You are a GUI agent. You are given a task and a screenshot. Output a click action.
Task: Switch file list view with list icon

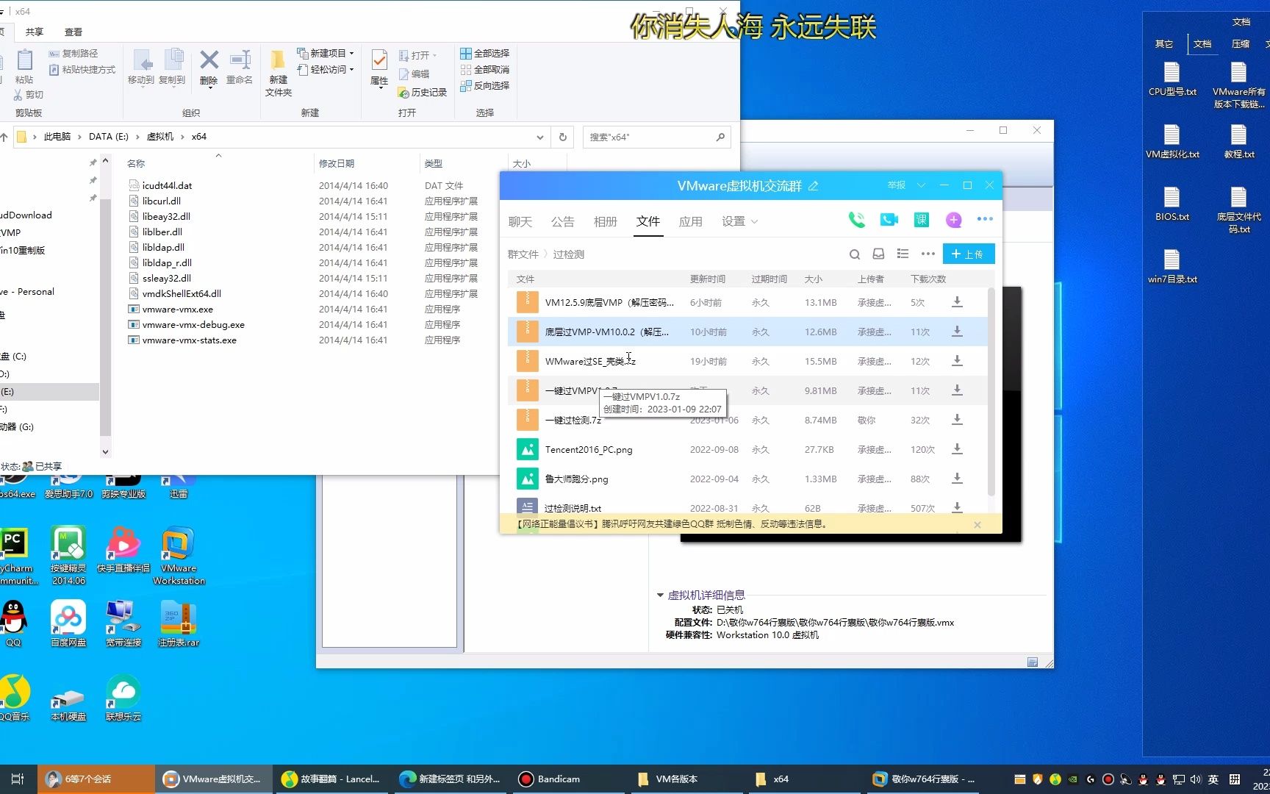coord(903,254)
